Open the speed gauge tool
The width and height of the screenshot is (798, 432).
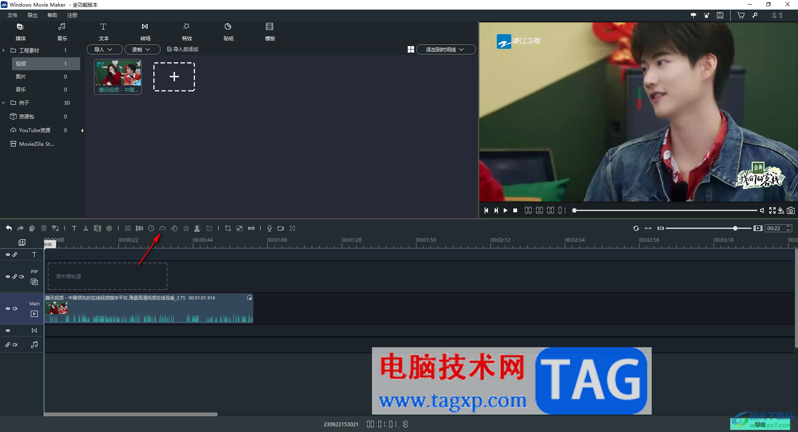click(163, 228)
